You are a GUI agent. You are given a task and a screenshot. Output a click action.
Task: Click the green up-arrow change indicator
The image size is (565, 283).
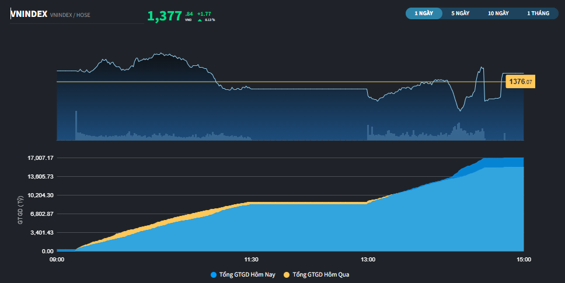(x=200, y=20)
